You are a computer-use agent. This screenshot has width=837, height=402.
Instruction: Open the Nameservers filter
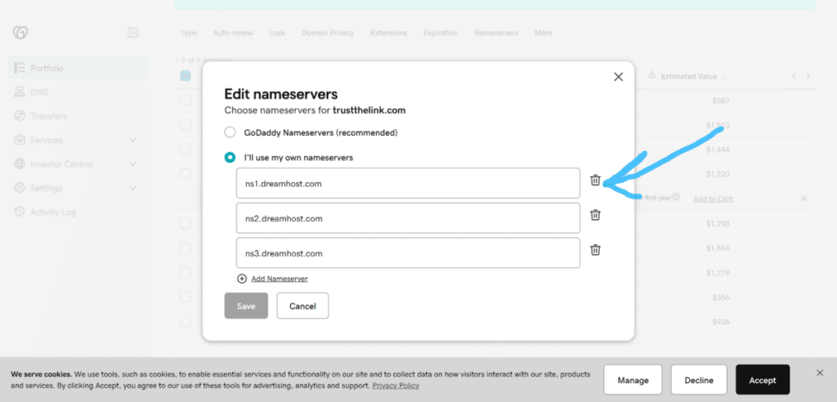point(496,33)
